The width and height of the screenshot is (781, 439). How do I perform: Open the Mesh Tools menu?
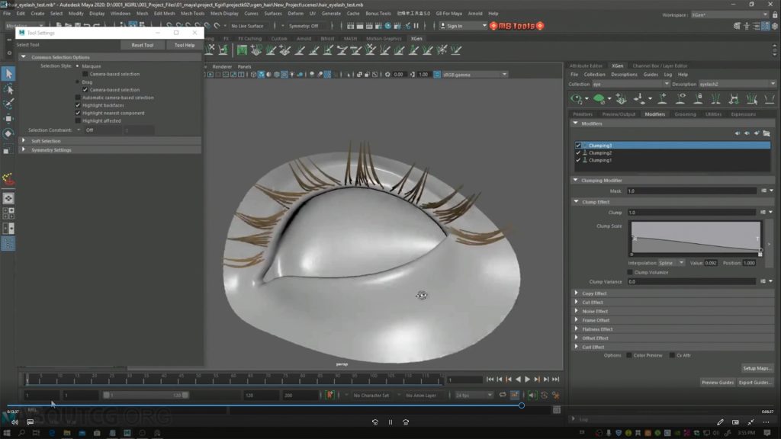tap(192, 13)
